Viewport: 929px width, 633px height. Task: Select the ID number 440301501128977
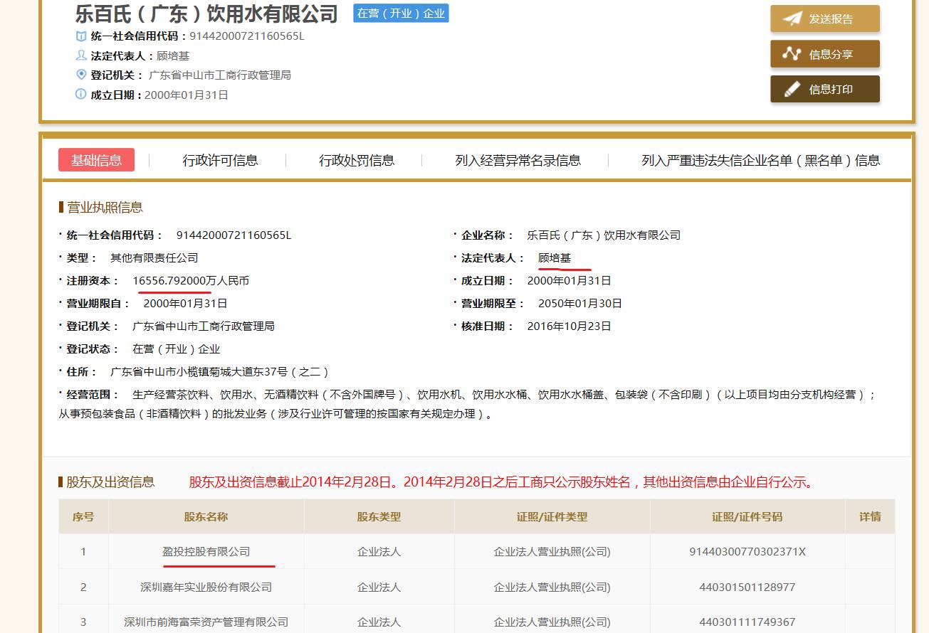(x=747, y=587)
